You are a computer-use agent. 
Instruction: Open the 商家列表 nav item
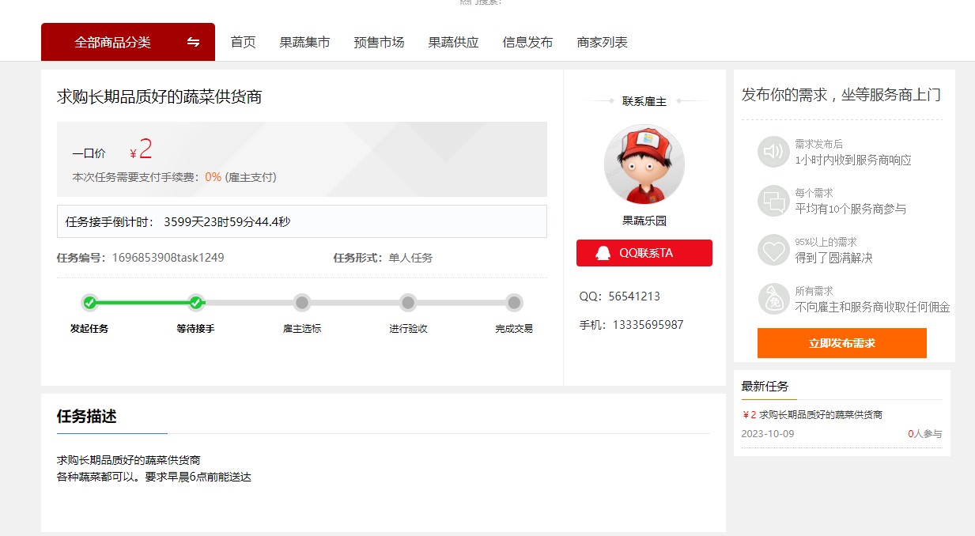603,42
